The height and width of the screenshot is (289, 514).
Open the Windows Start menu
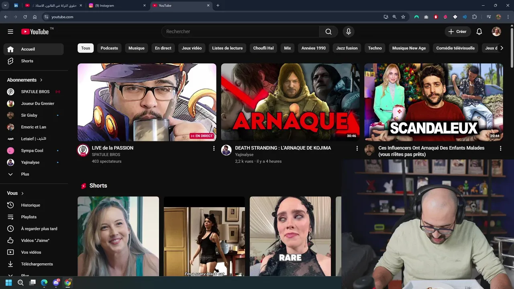pos(8,283)
